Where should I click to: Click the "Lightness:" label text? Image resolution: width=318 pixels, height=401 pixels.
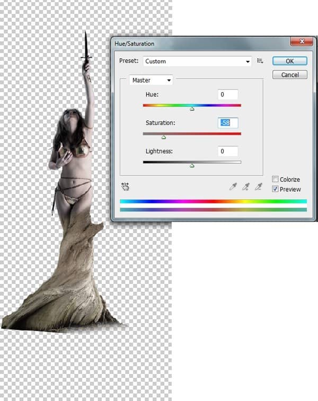tap(159, 151)
